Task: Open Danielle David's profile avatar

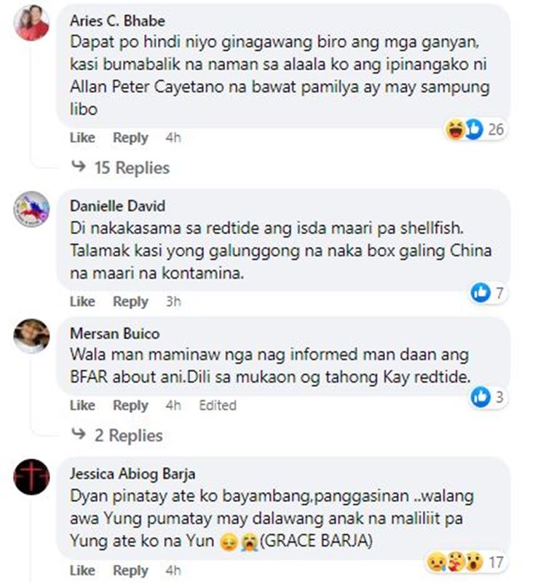Action: click(x=31, y=208)
